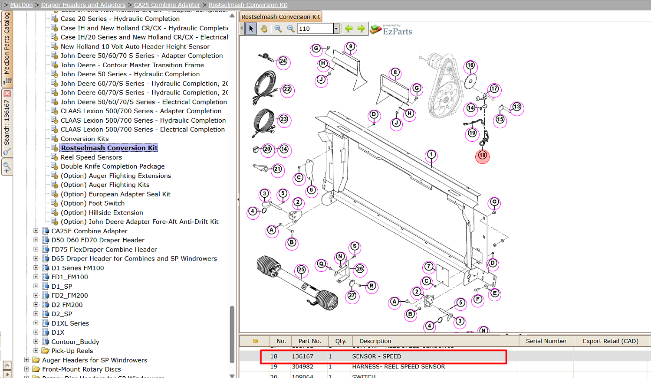Click callout 25 near the driveline

(301, 270)
